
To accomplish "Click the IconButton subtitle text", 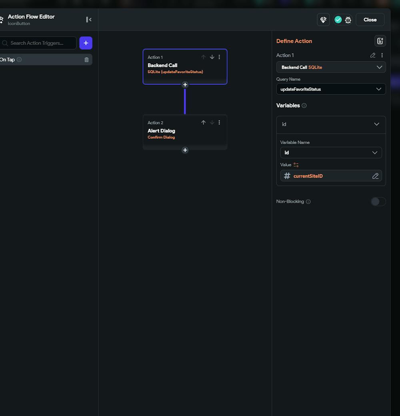I will 19,24.
